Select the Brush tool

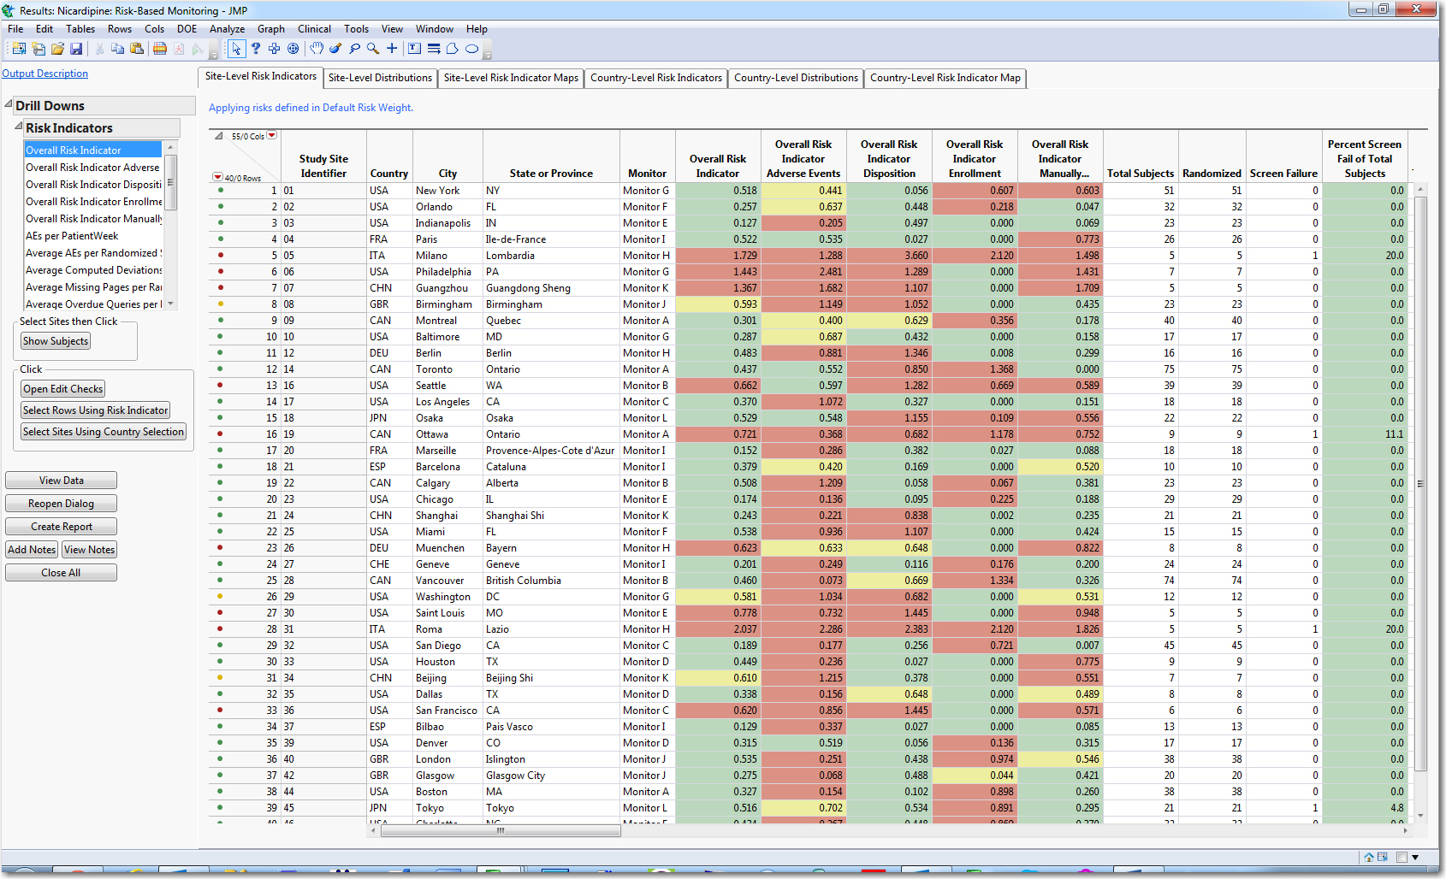[335, 49]
